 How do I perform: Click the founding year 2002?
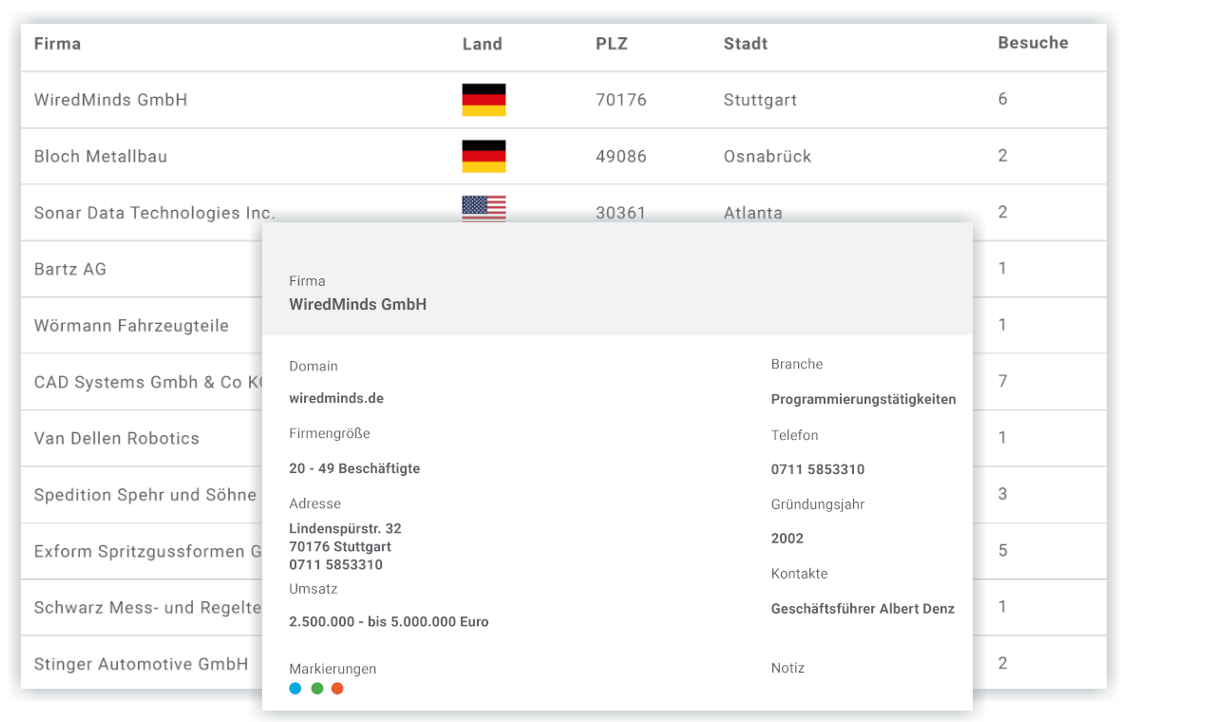788,539
